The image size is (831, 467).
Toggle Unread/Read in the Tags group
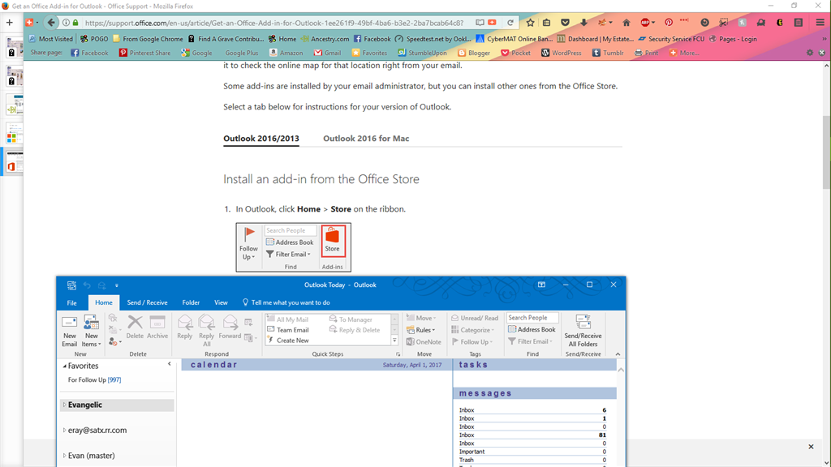475,318
